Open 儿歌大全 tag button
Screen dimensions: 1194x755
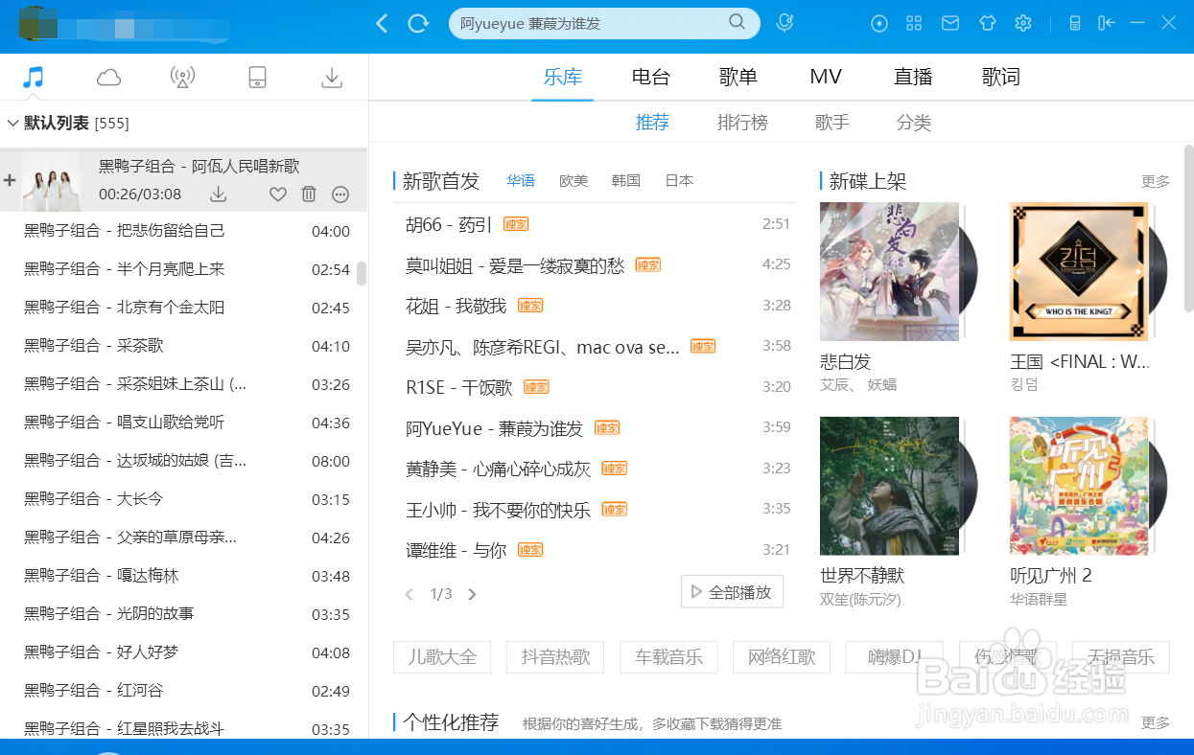click(442, 657)
